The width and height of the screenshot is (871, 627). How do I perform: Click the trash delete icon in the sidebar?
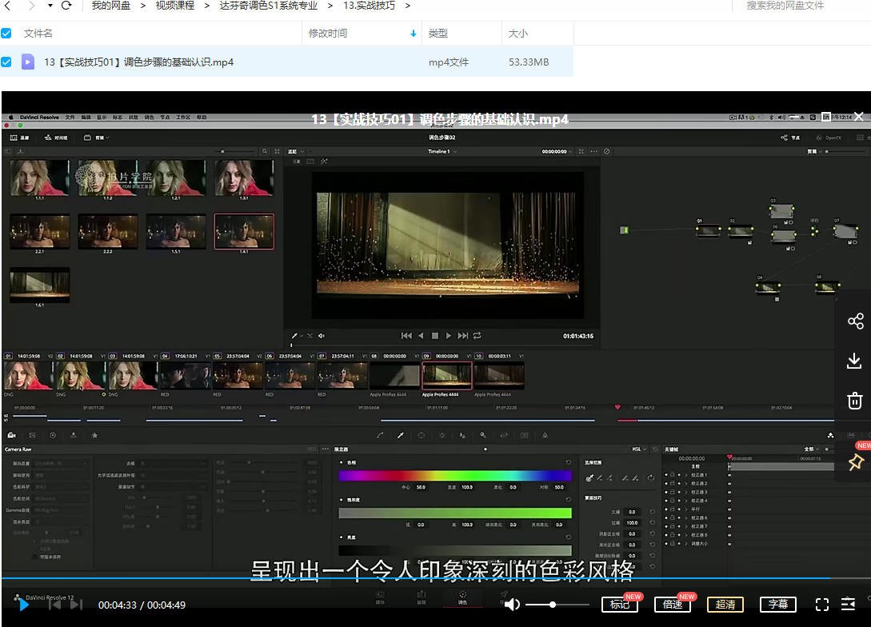click(854, 401)
